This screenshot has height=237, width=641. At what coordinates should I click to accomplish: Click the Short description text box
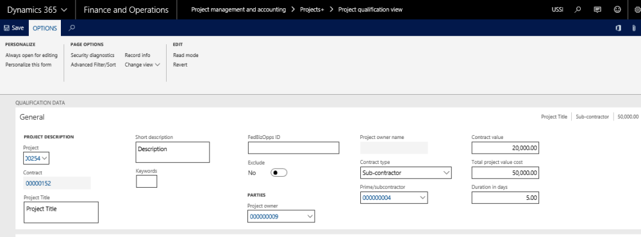(x=172, y=152)
